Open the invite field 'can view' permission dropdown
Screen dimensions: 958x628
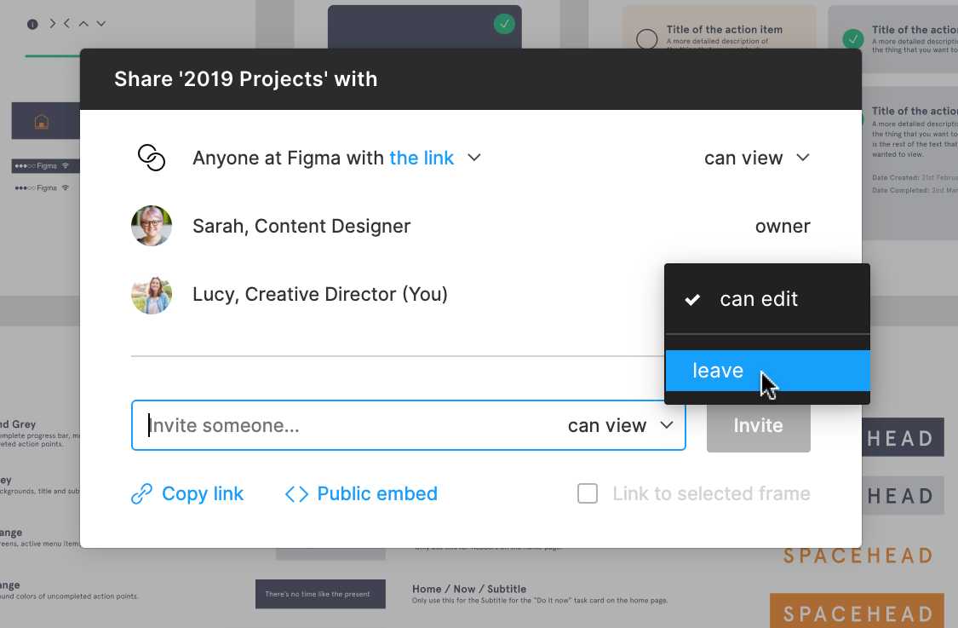(620, 425)
